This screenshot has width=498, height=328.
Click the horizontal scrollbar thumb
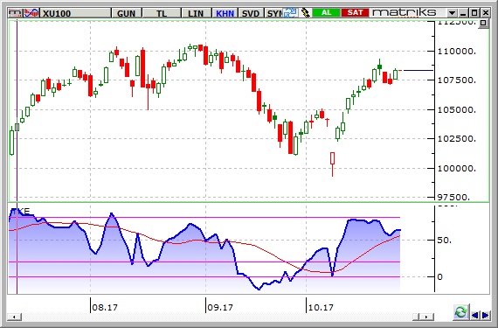tap(416, 317)
